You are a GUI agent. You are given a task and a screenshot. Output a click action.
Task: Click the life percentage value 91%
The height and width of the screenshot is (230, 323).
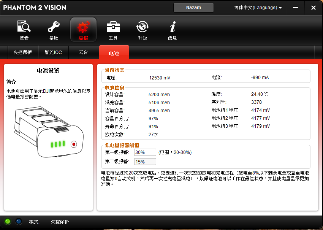[x=153, y=126]
